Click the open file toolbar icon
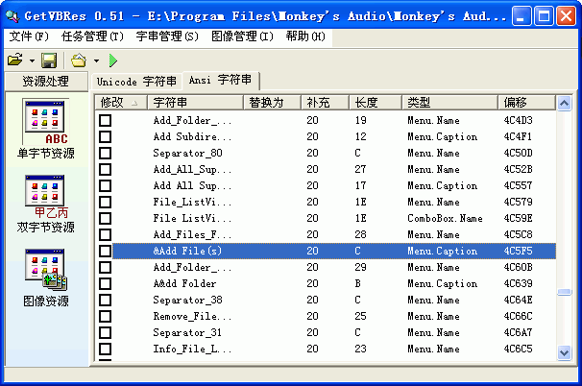Screen dimensions: 582x386 coord(15,60)
